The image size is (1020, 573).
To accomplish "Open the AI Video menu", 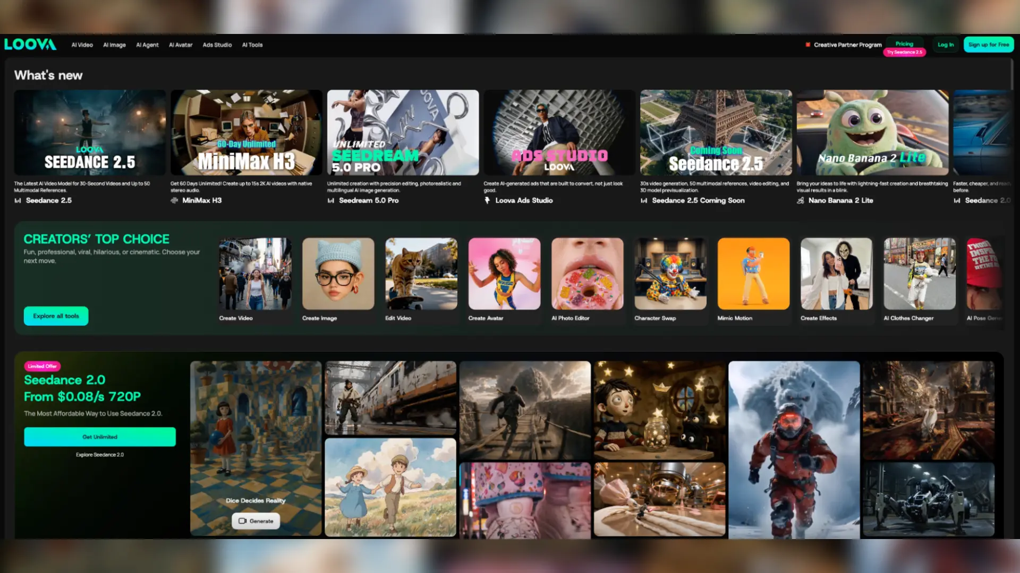I will tap(82, 45).
